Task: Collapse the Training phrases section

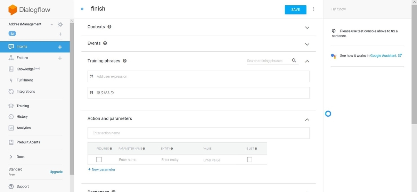Action: [307, 61]
